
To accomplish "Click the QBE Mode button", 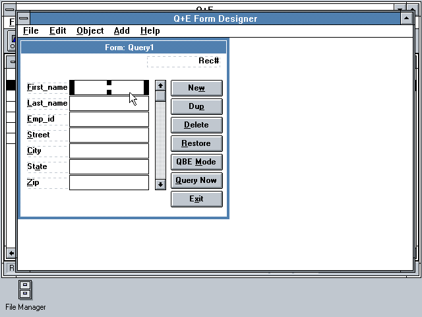I will tap(196, 162).
